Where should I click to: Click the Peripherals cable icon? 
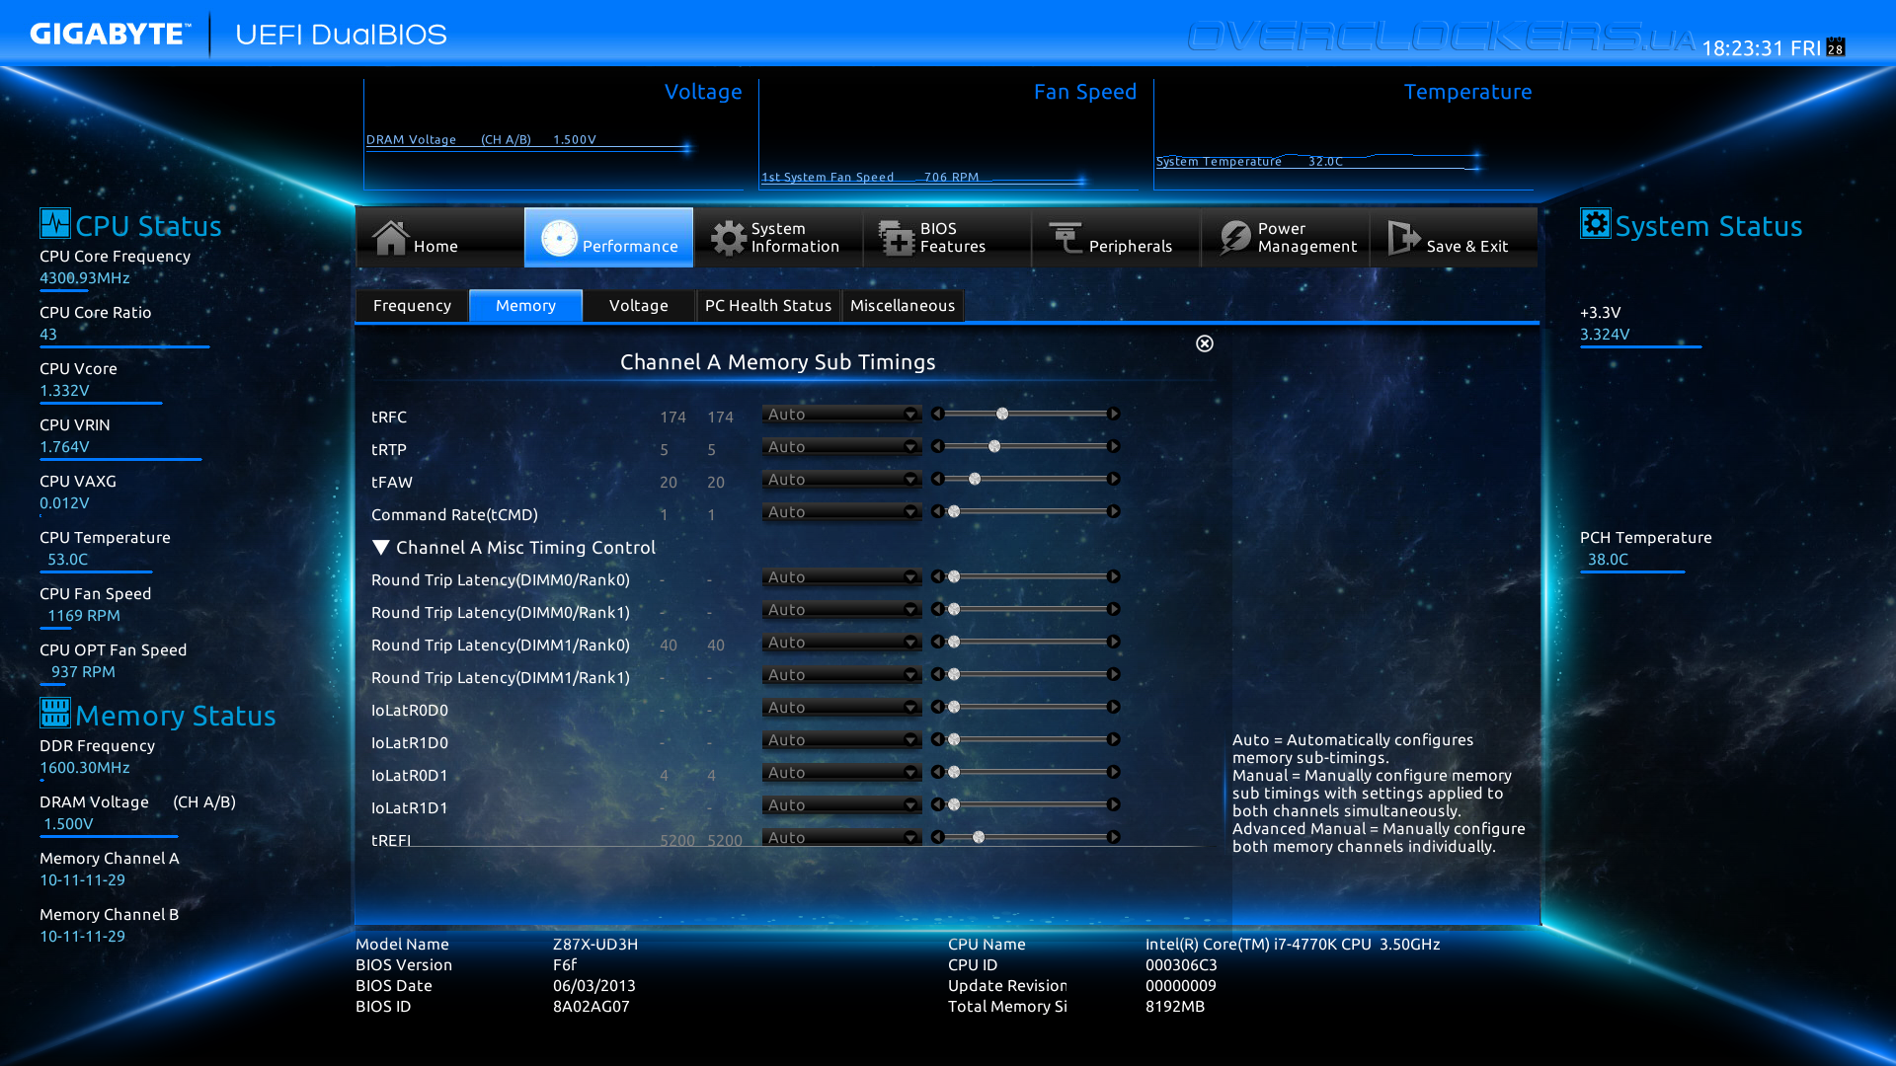pos(1066,238)
